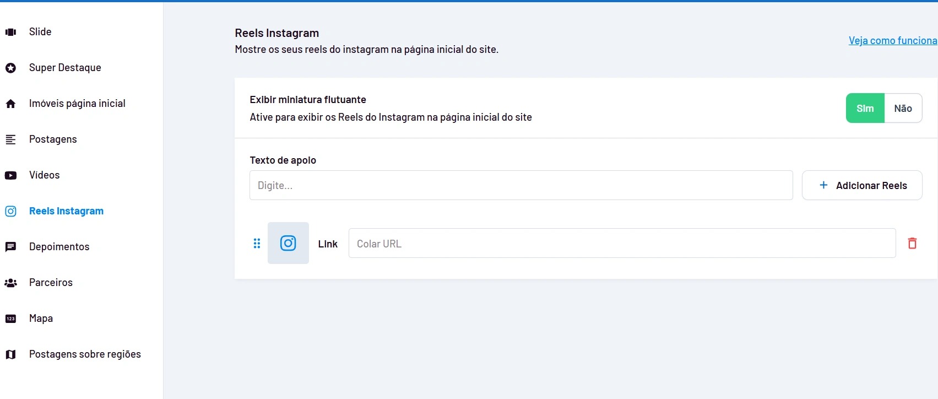
Task: Focus the Texto de apoio input field
Action: (521, 185)
